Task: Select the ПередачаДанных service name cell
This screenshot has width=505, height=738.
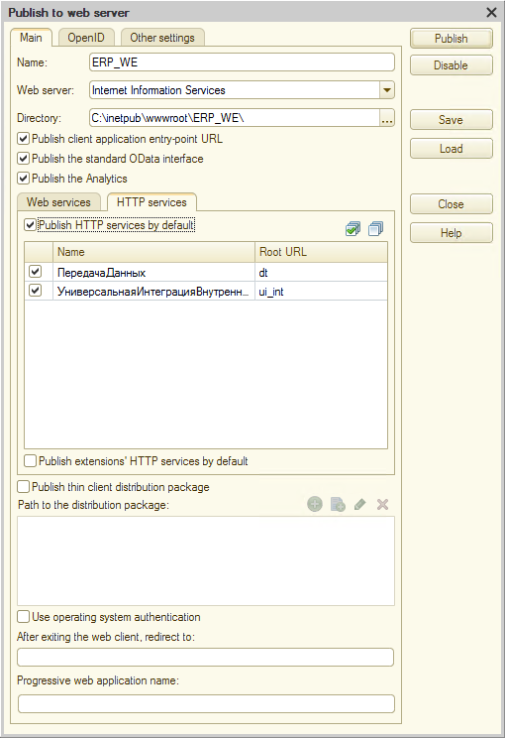Action: pyautogui.click(x=153, y=272)
